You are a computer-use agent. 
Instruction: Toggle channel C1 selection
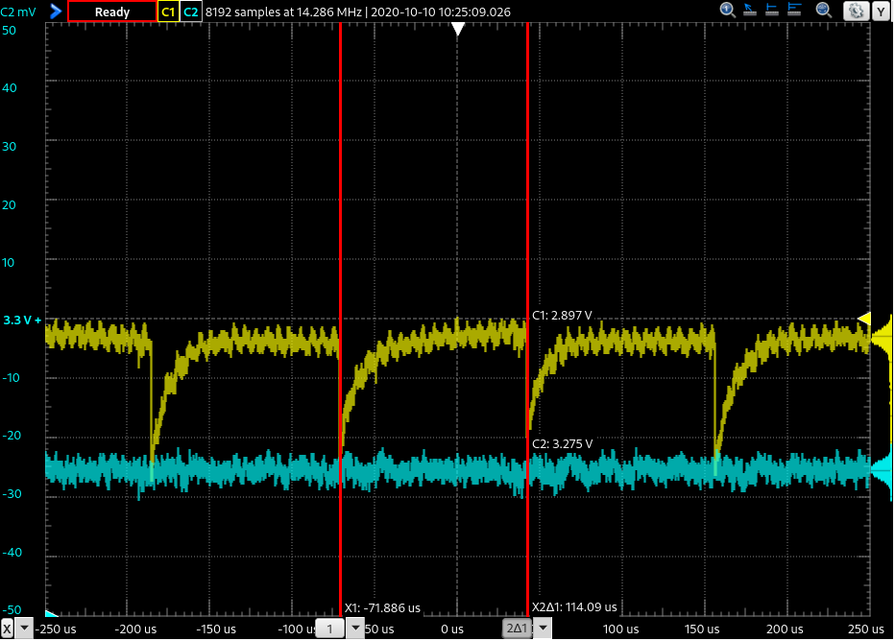point(168,12)
